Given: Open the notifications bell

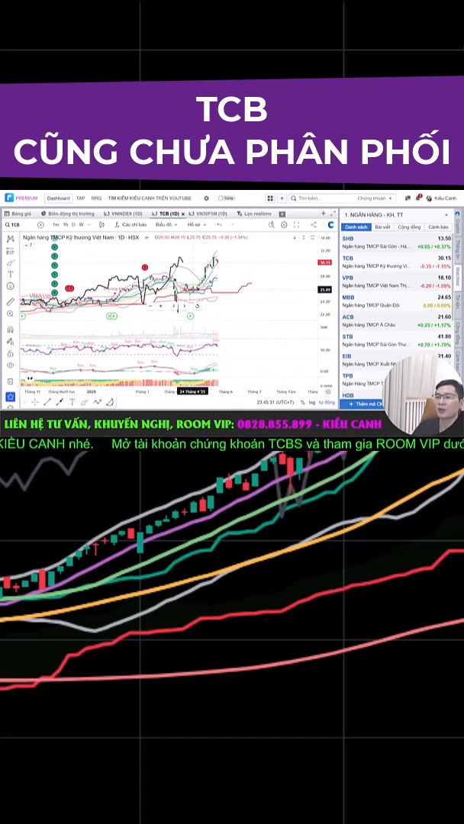Looking at the screenshot, I should click(418, 198).
